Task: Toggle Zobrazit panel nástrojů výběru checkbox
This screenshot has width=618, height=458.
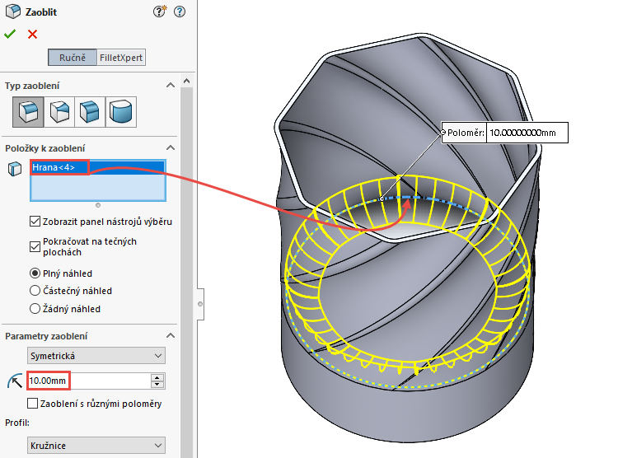Action: [35, 222]
